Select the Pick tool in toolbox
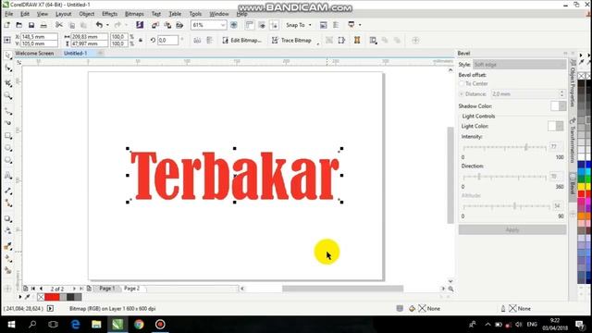This screenshot has height=333, width=592. point(8,55)
